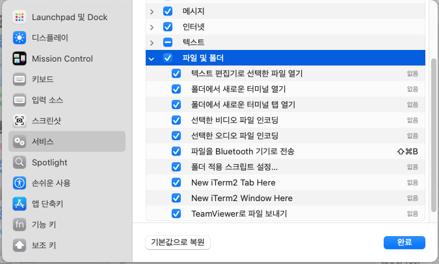The width and height of the screenshot is (439, 264).
Task: Select Mission Control sidebar label
Action: pos(62,58)
